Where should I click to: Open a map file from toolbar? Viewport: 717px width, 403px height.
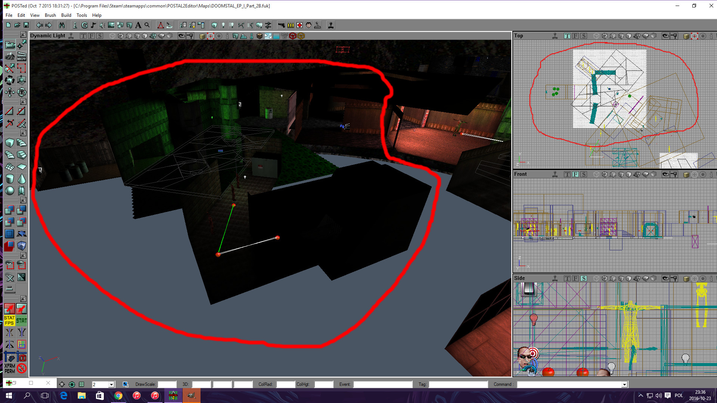17,25
